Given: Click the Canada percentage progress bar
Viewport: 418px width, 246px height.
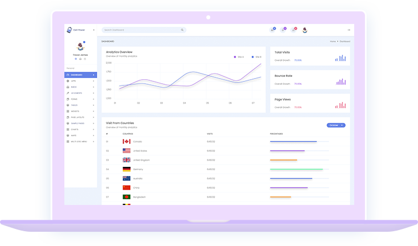Looking at the screenshot, I should pyautogui.click(x=293, y=142).
